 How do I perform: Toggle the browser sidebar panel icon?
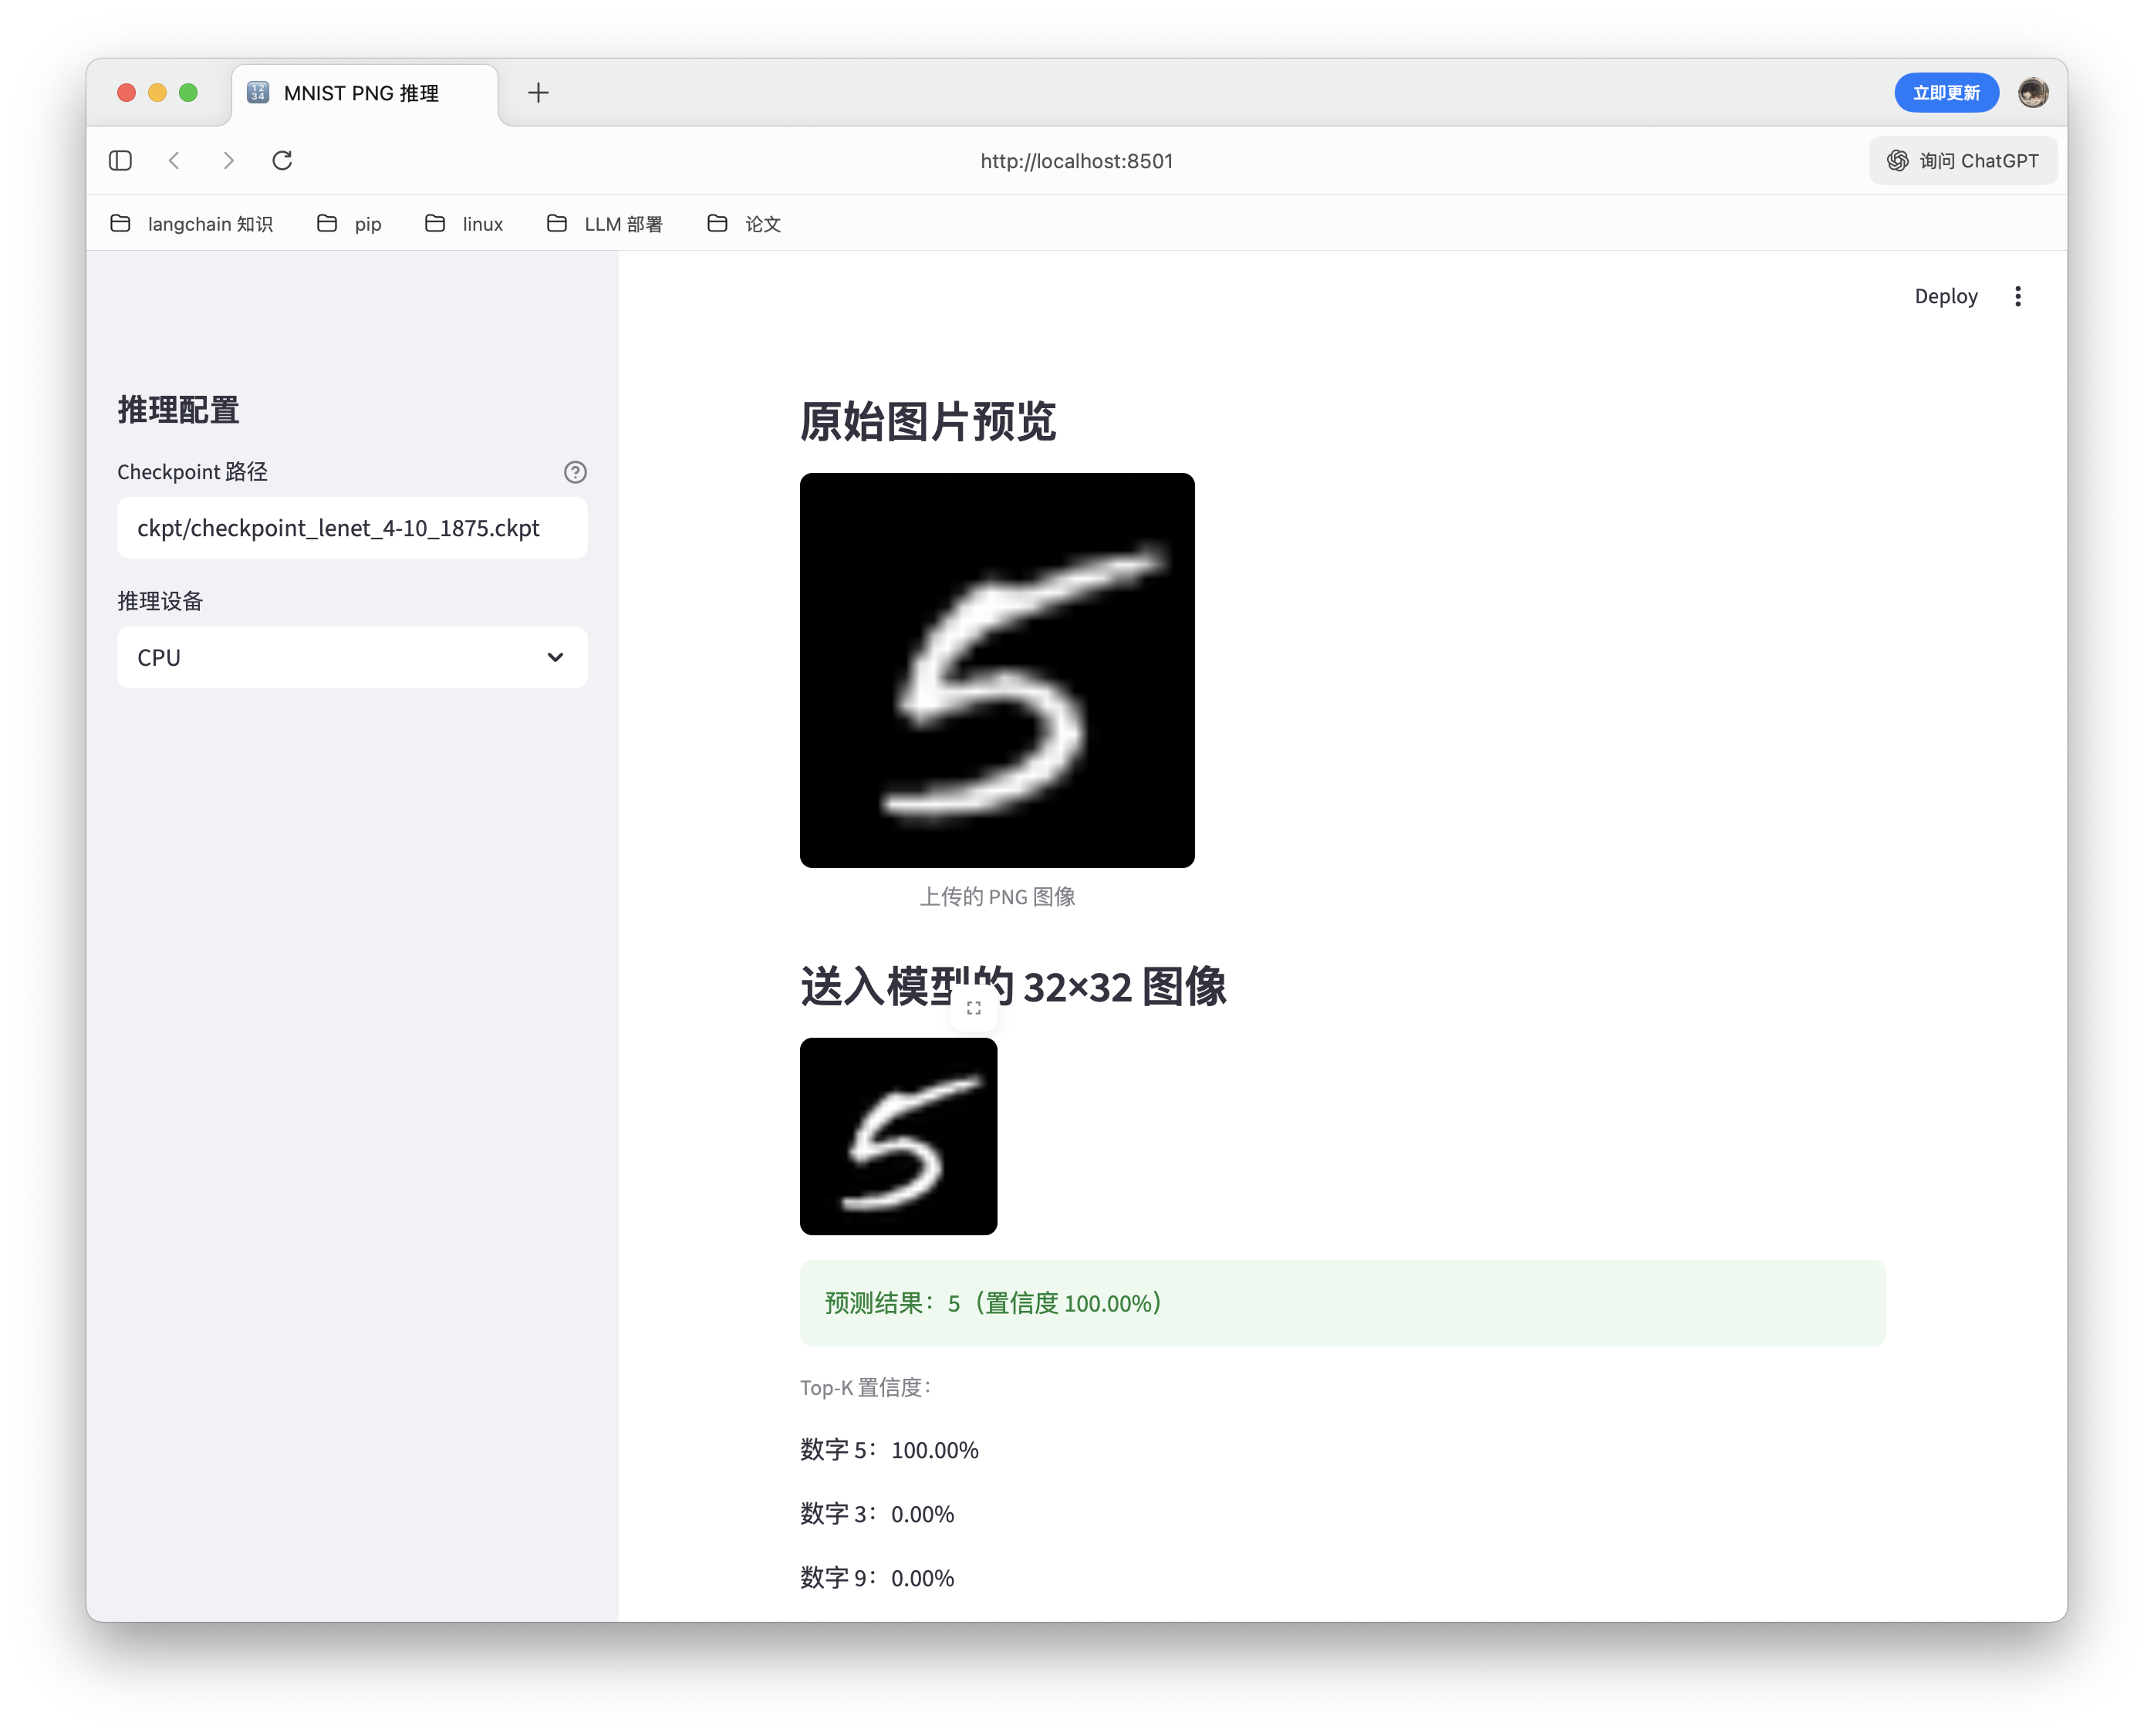pos(120,160)
